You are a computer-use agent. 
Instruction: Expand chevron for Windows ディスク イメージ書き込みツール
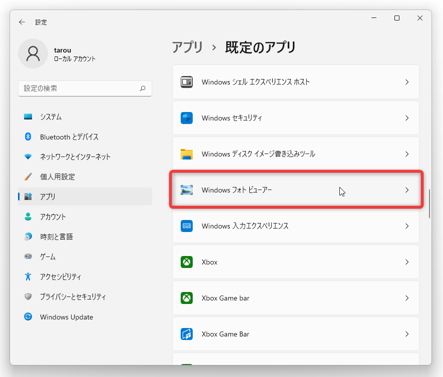tap(407, 154)
